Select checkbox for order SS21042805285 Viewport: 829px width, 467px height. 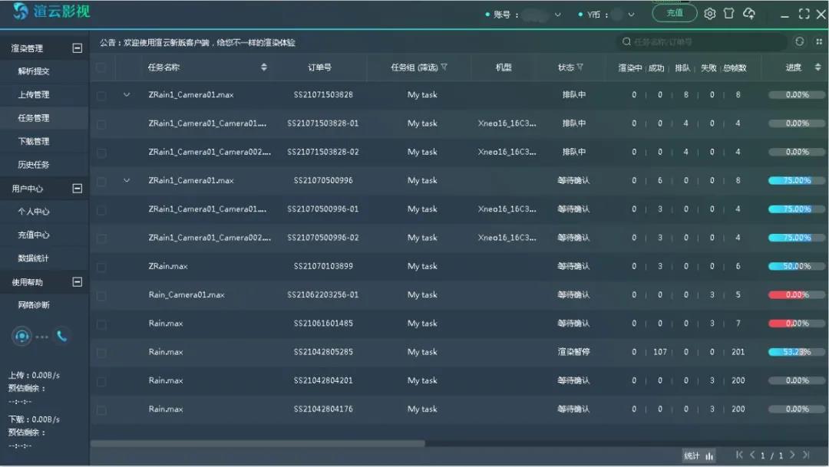[x=101, y=352]
